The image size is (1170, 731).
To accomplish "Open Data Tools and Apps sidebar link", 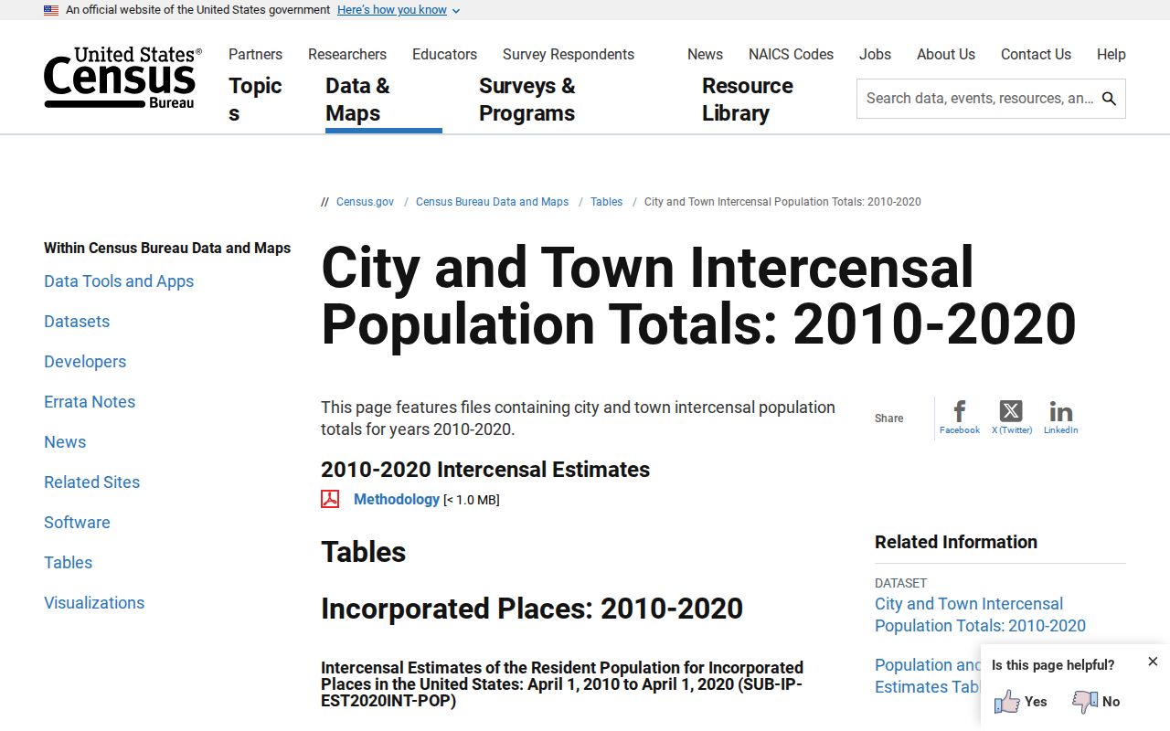I will tap(119, 281).
